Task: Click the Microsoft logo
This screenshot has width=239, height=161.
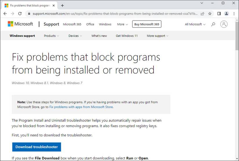Action: click(x=20, y=24)
